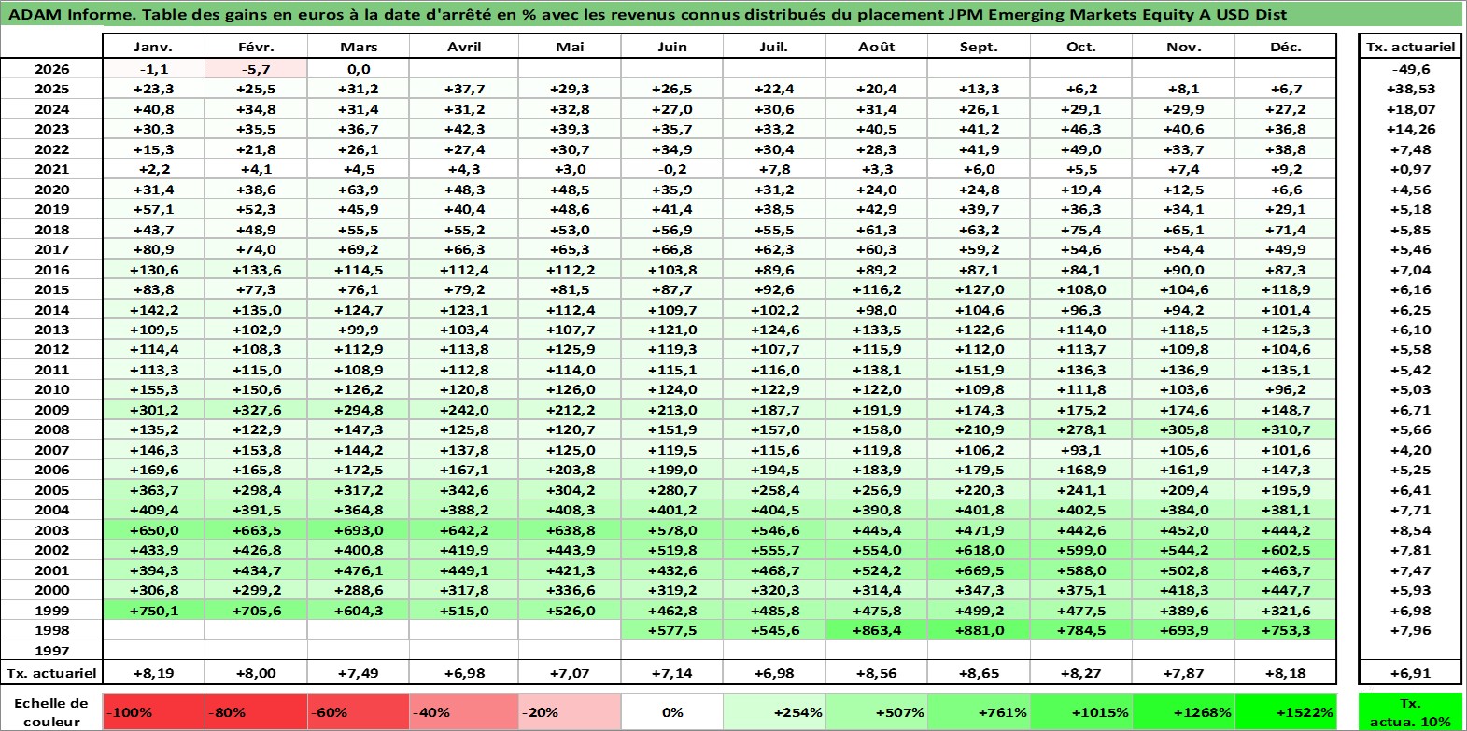Select the 1997 year row label

[51, 651]
